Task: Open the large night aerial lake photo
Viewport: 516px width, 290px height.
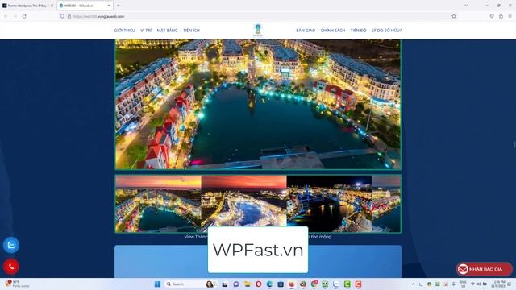Action: 258,104
